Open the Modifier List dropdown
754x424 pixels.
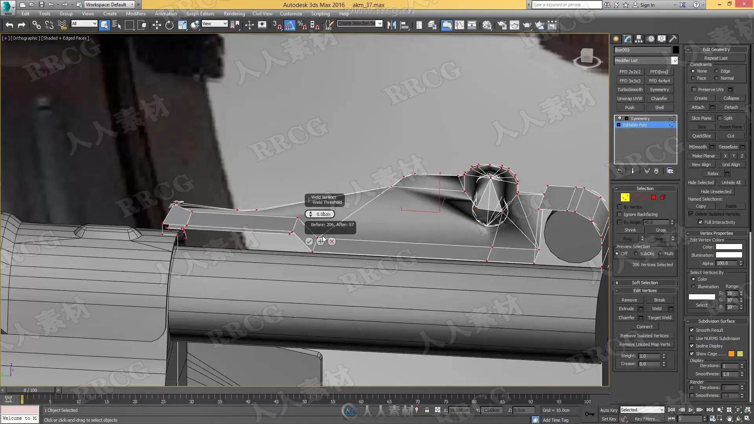click(674, 60)
